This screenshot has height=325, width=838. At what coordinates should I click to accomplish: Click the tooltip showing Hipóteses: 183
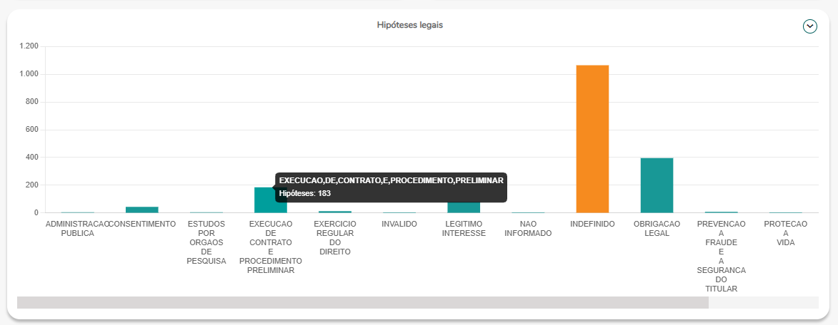click(x=391, y=187)
